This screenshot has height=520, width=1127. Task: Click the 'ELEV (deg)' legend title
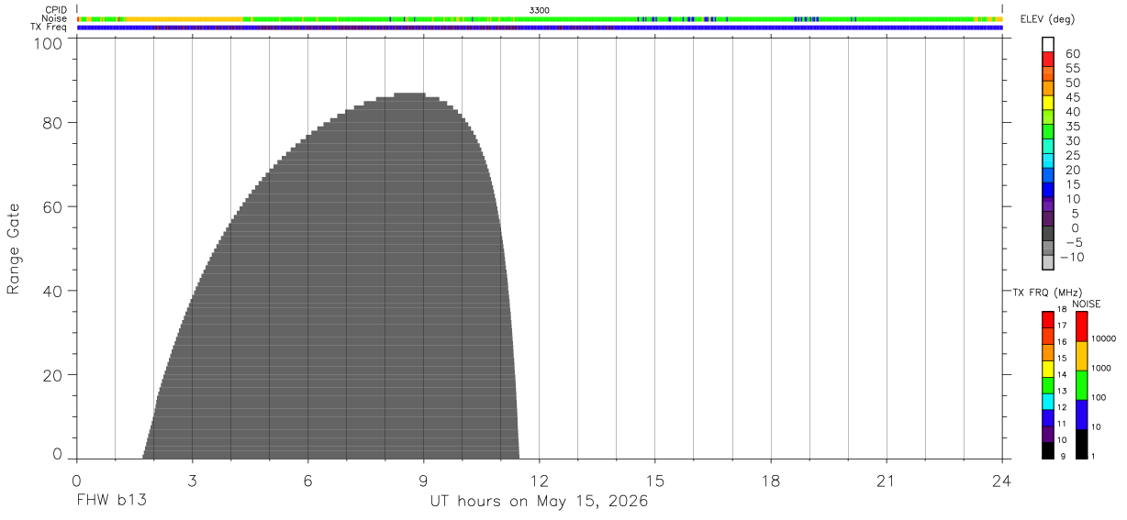1047,19
